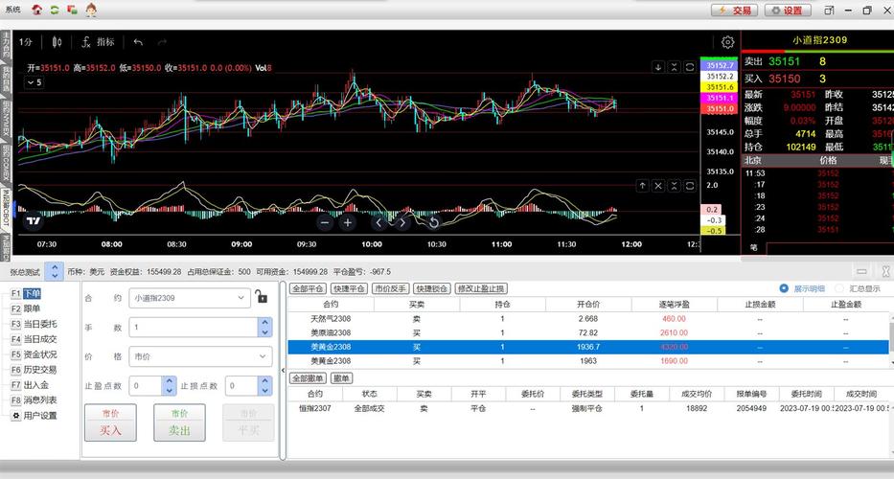Click gear icon beside 用户设置
Image resolution: width=894 pixels, height=479 pixels.
click(x=16, y=416)
